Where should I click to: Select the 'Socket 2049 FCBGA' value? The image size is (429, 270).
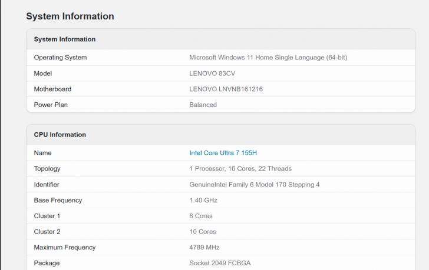(x=220, y=263)
